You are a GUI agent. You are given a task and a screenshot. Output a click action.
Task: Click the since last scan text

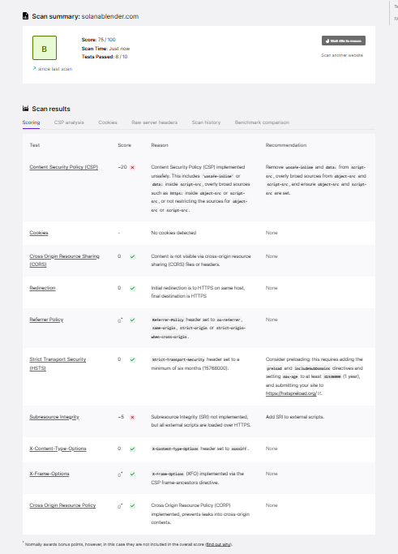click(x=55, y=69)
